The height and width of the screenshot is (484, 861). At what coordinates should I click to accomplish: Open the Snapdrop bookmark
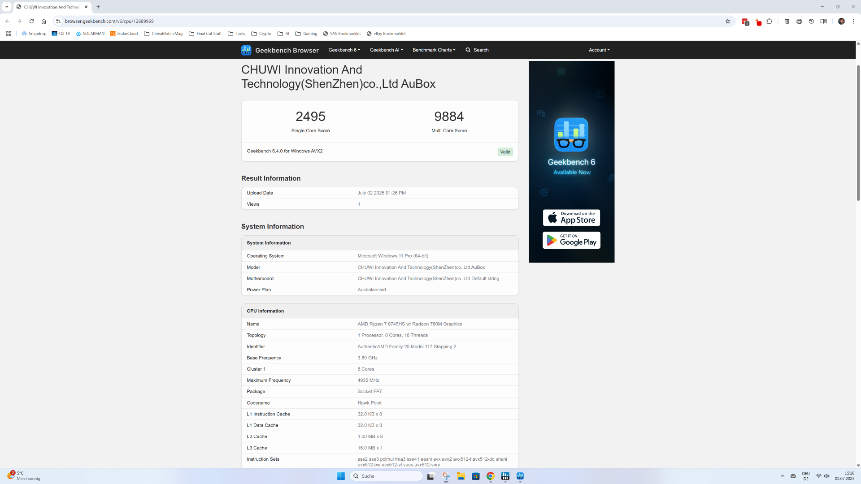(34, 34)
